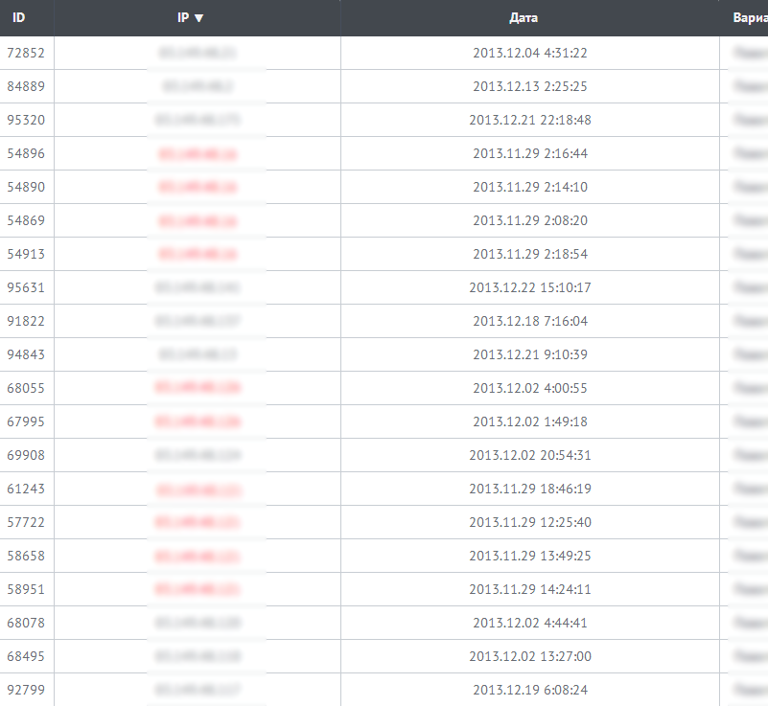Click date 2013.12.13 2:25:25

tap(530, 86)
